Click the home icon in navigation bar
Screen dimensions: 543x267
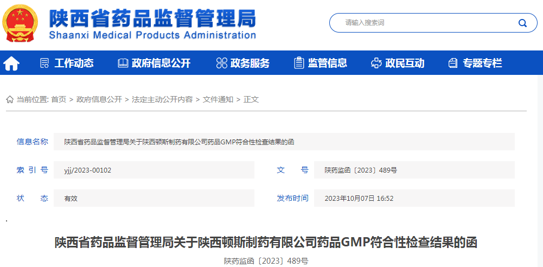point(11,63)
